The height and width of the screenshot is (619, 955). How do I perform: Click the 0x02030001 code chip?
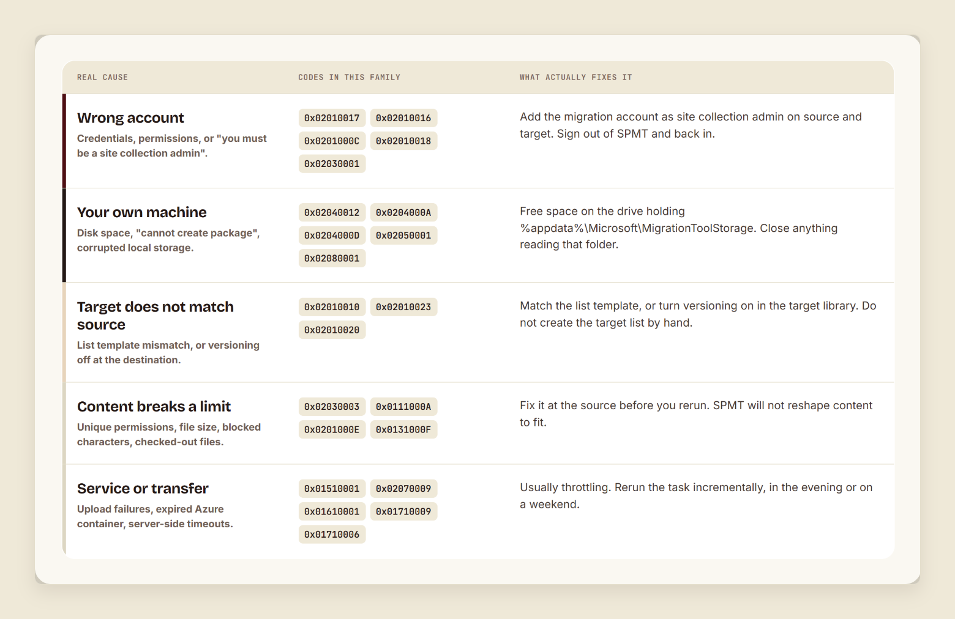(332, 164)
